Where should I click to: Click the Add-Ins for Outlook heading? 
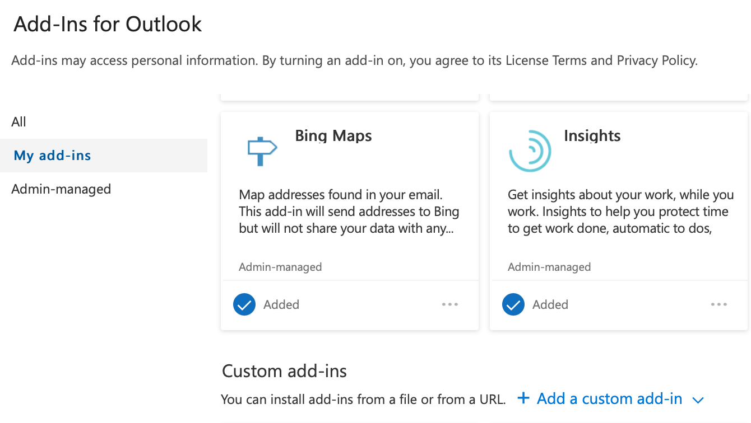[108, 23]
